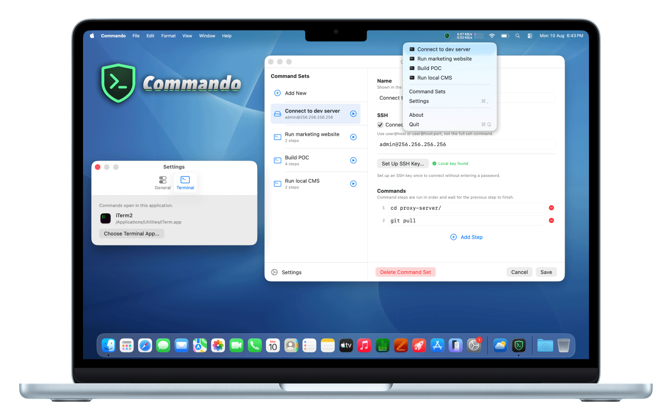Remove the 'cd proxy-server/' step with its red minus icon
The image size is (672, 420).
551,208
